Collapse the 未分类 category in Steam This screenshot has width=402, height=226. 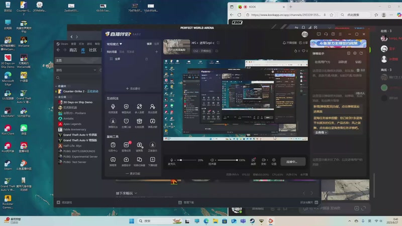pyautogui.click(x=56, y=97)
